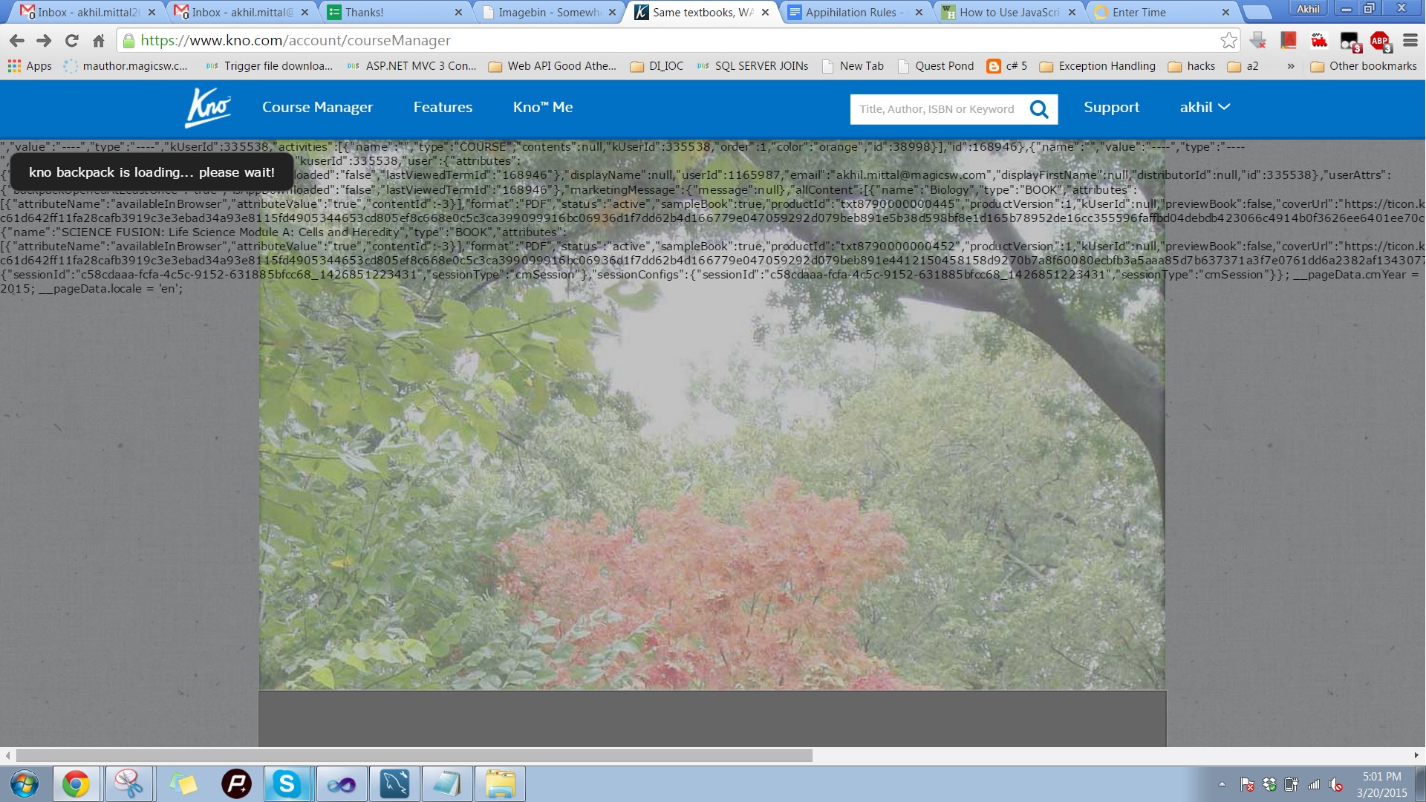Open the P circle app taskbar icon
The width and height of the screenshot is (1426, 802).
point(236,784)
